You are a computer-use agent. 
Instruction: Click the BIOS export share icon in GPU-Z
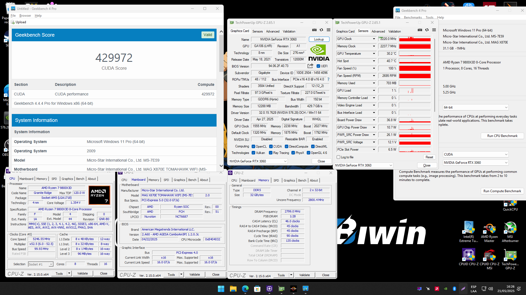pos(310,66)
